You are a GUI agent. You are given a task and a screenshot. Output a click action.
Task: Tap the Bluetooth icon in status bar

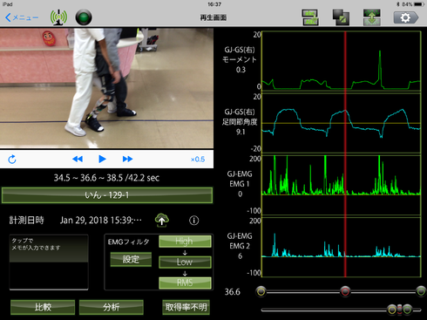click(x=398, y=4)
